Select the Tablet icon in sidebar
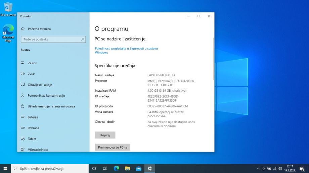The image size is (309, 173). (x=23, y=139)
